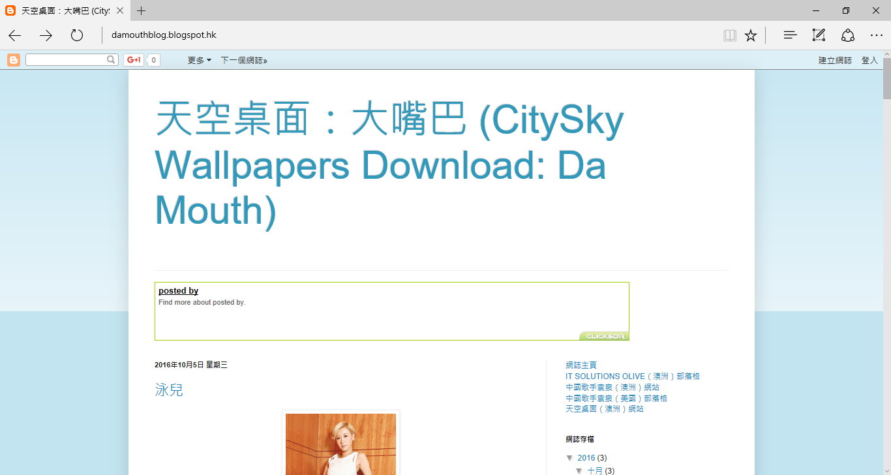Screen dimensions: 891x475
Task: Click the address bar damouthblog.blogspot.hk
Action: (163, 35)
